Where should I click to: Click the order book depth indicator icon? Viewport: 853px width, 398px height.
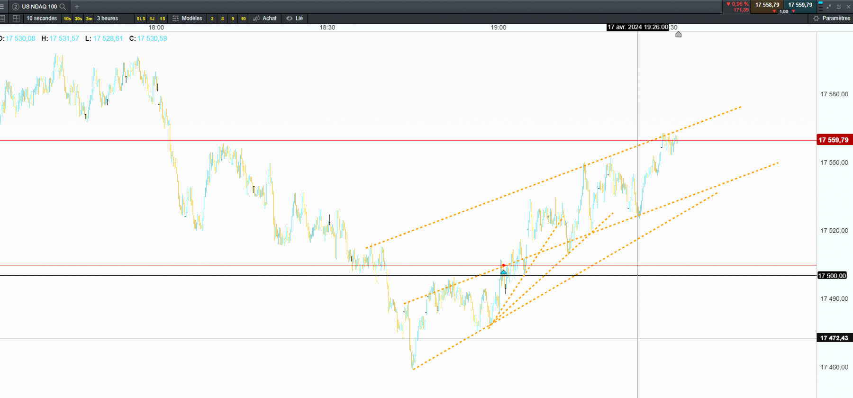821,7
